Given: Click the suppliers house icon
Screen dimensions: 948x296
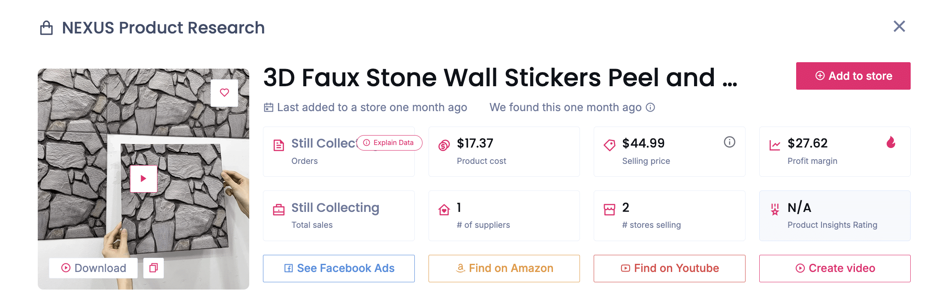Looking at the screenshot, I should coord(443,210).
